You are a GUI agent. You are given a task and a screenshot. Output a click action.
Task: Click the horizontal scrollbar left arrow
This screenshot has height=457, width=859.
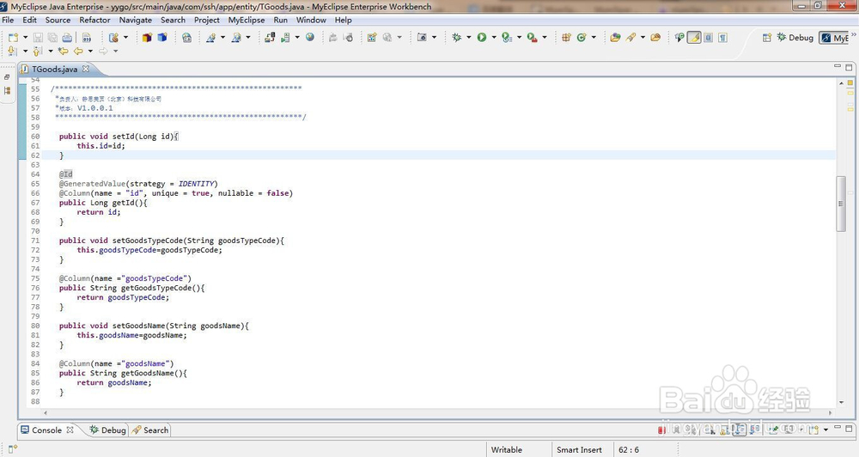click(46, 412)
